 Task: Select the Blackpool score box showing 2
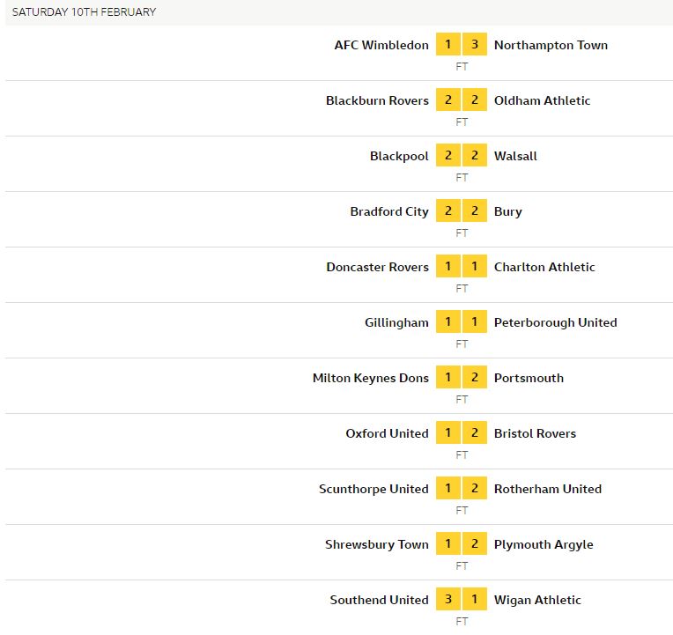point(448,155)
